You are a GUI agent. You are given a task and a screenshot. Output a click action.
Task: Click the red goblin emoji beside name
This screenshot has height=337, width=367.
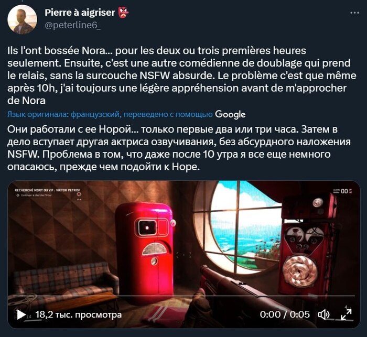[x=123, y=13]
